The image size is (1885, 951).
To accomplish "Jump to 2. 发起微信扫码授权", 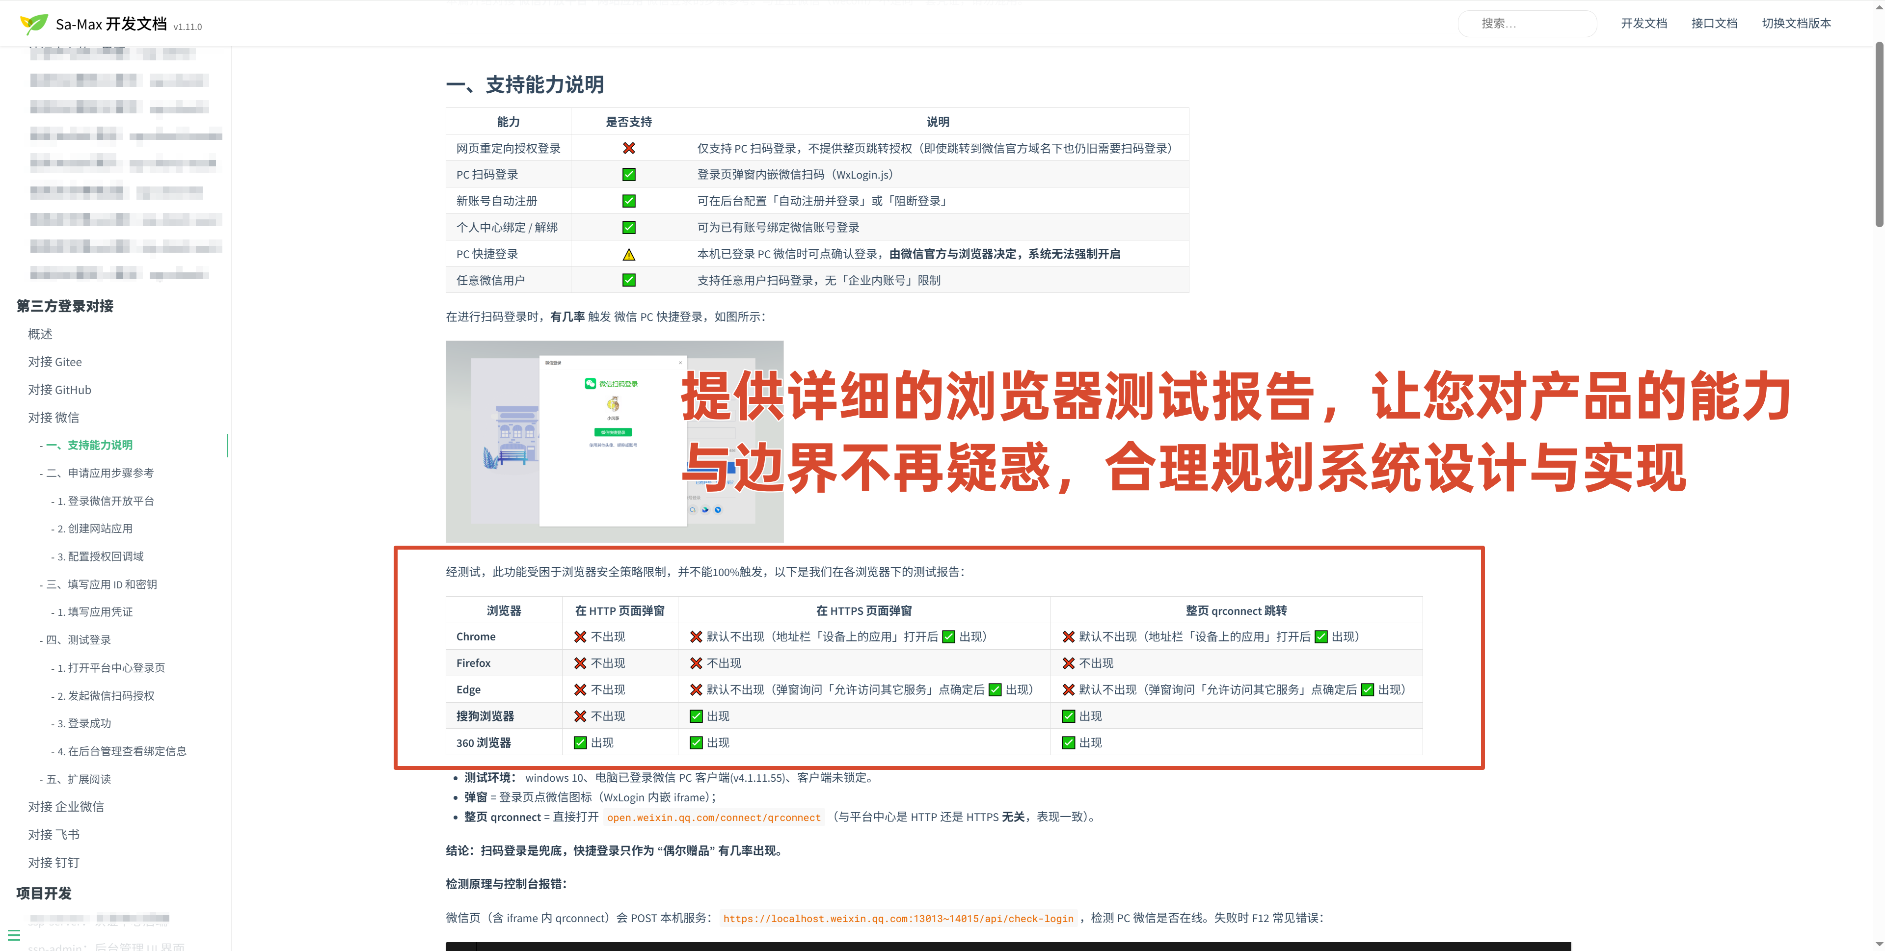I will pyautogui.click(x=106, y=695).
